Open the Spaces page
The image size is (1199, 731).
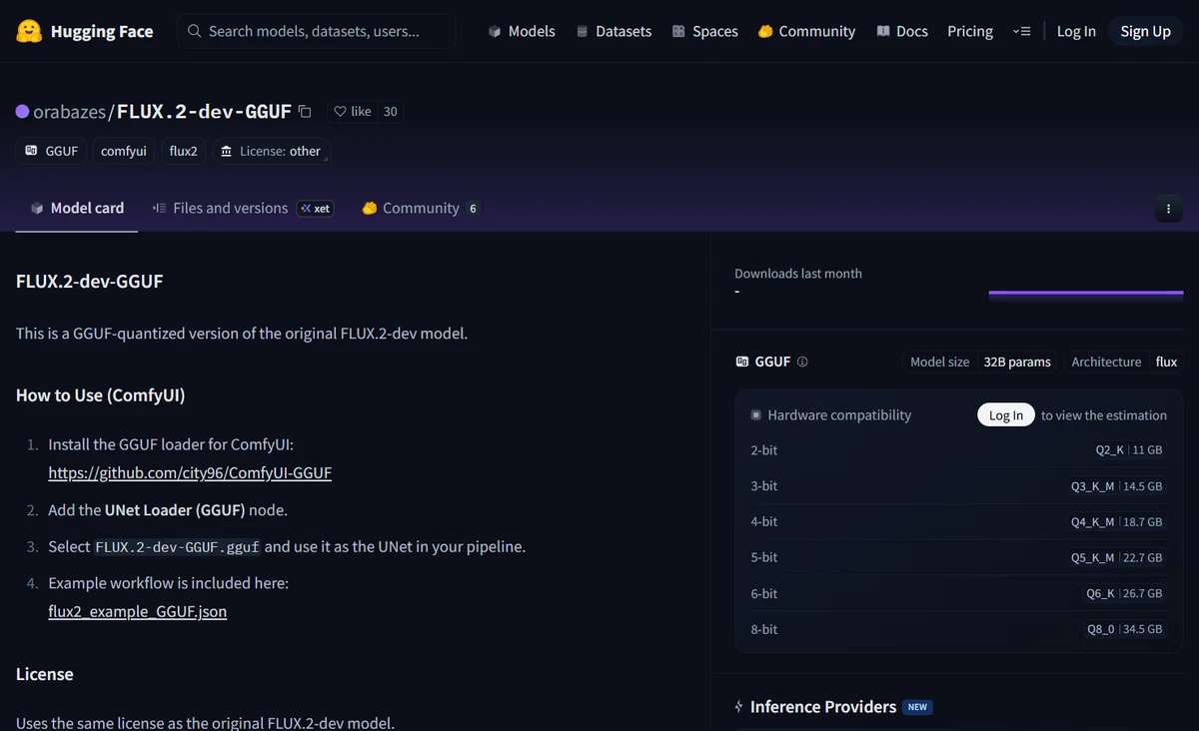pos(705,31)
